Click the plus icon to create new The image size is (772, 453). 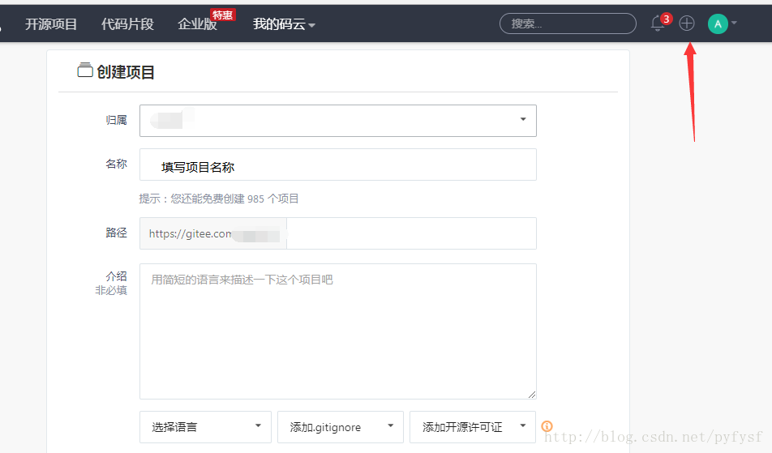687,24
